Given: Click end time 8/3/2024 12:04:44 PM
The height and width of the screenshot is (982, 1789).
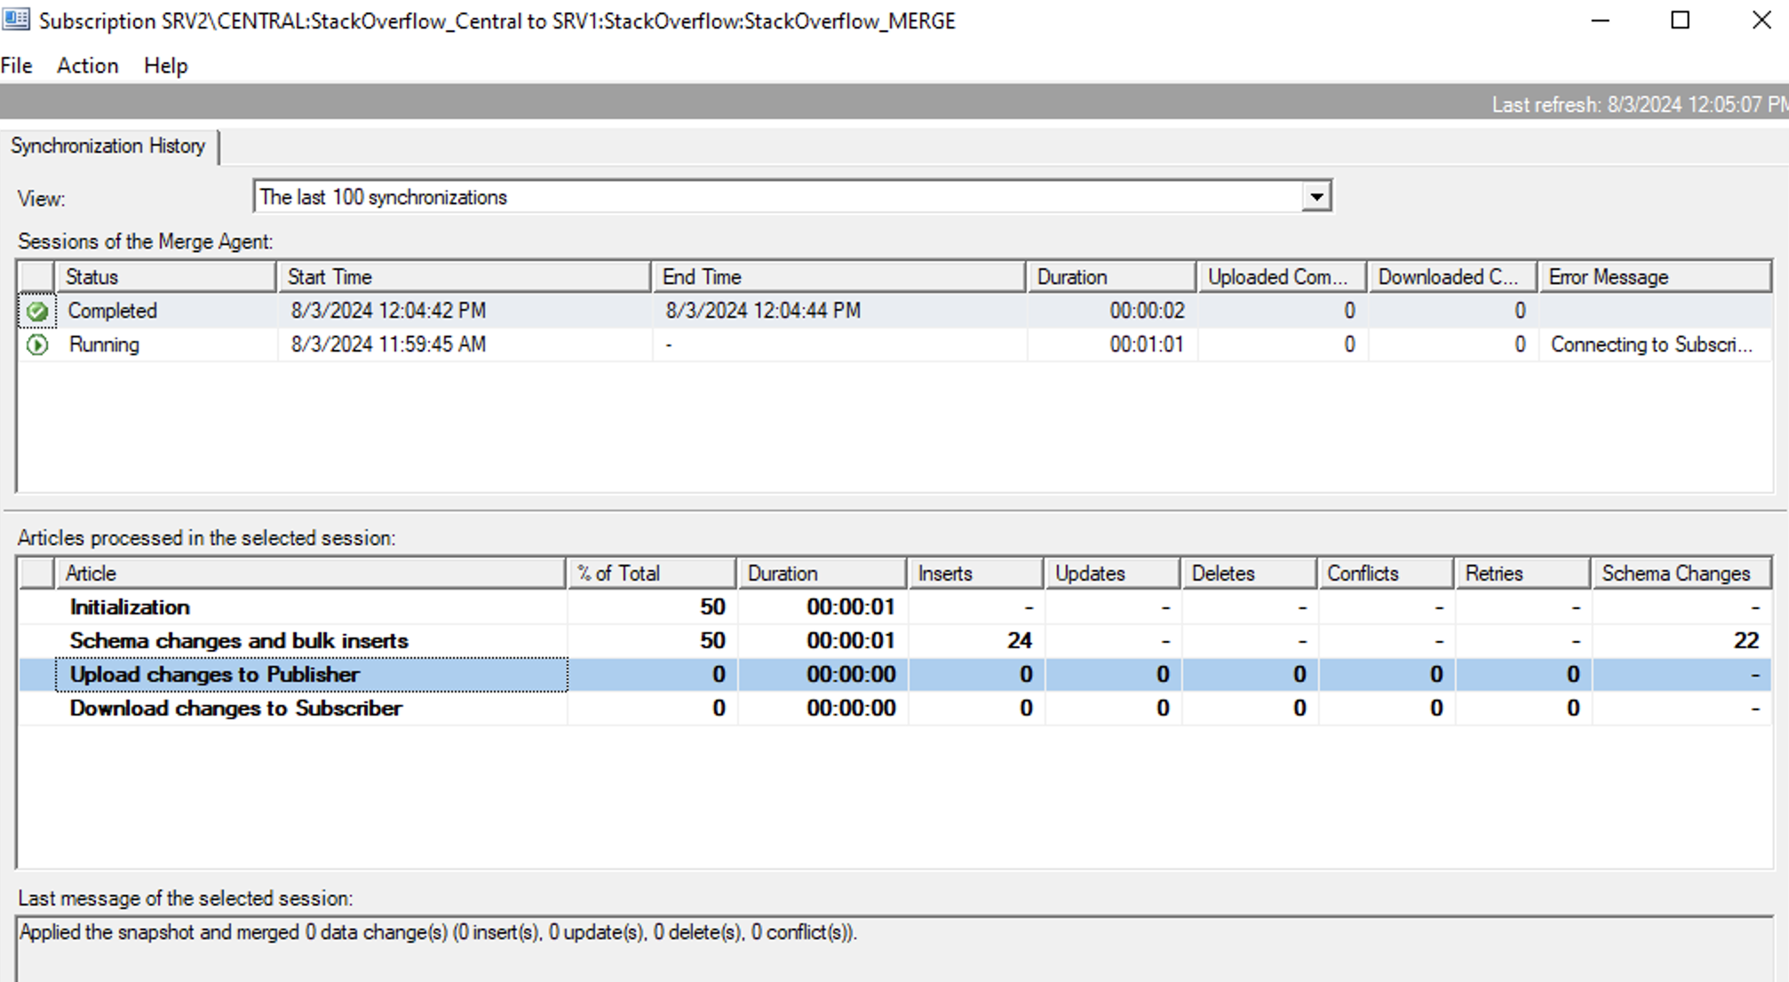Looking at the screenshot, I should click(x=763, y=311).
